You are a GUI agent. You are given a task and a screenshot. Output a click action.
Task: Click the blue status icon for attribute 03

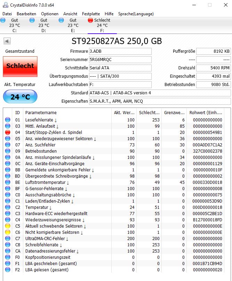pos(8,126)
